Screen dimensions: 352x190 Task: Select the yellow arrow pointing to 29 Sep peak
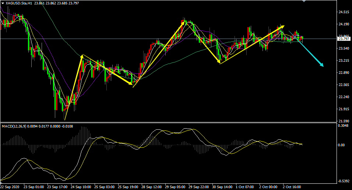tap(159, 54)
